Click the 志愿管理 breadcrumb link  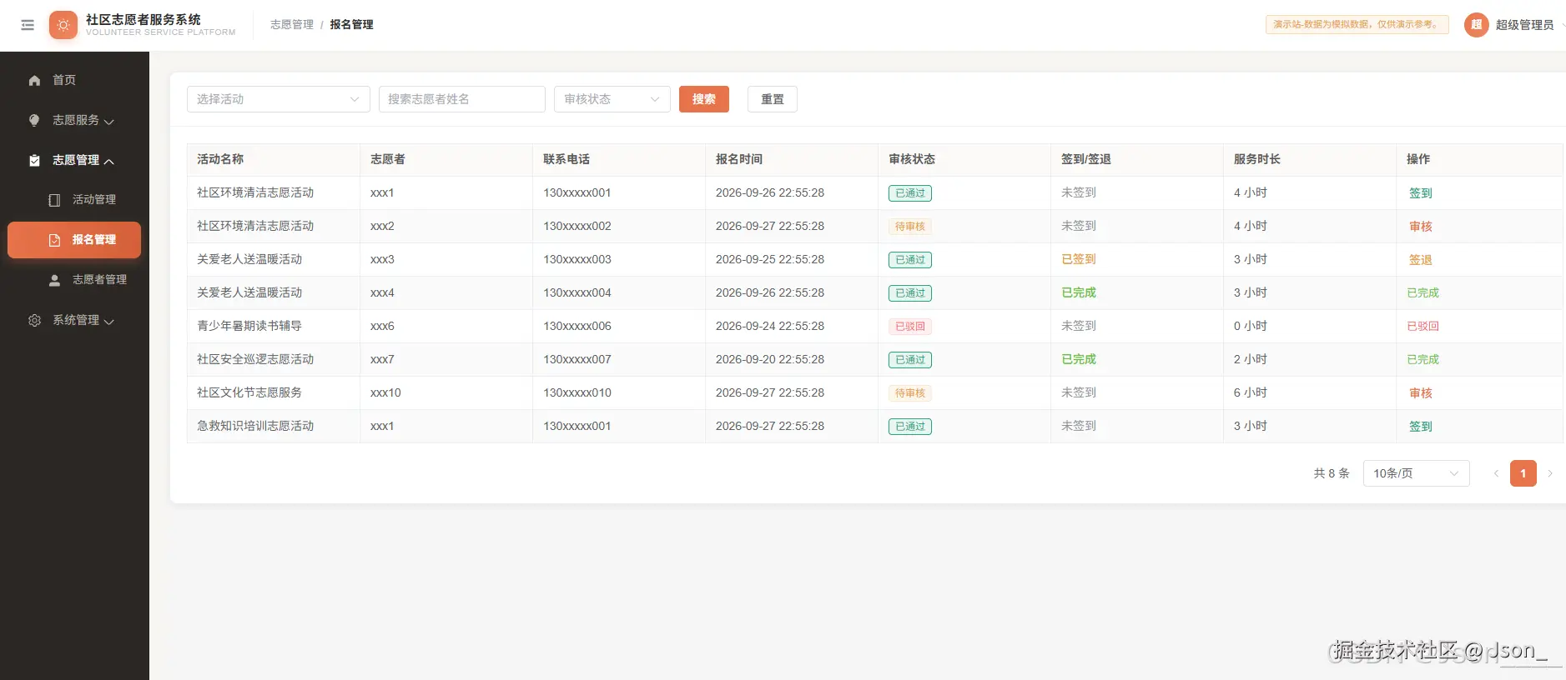pos(292,25)
